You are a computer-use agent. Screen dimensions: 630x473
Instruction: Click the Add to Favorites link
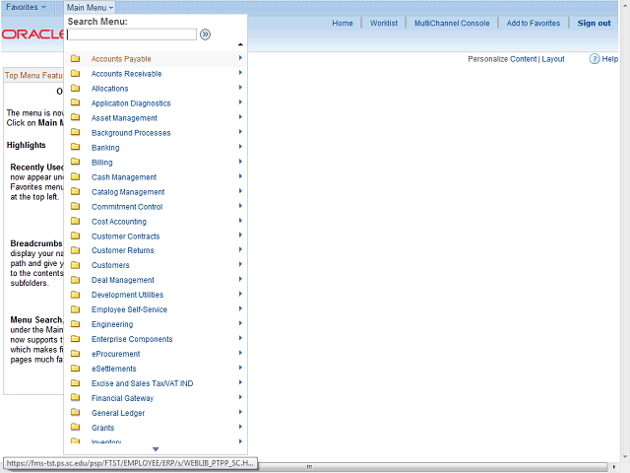[x=534, y=24]
